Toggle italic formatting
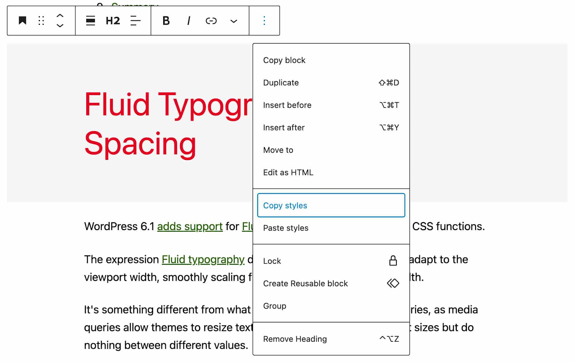 [x=188, y=21]
